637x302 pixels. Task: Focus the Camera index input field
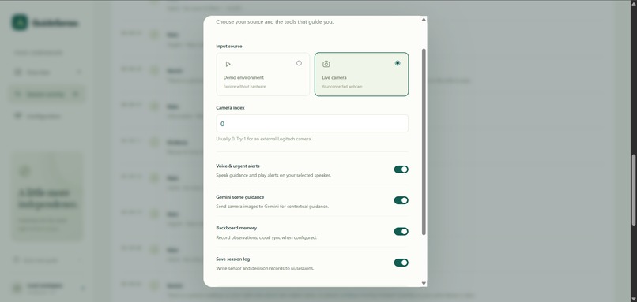click(x=312, y=124)
